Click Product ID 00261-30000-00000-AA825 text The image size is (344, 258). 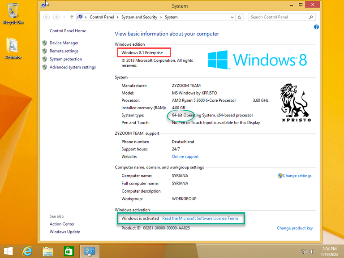[x=155, y=228]
